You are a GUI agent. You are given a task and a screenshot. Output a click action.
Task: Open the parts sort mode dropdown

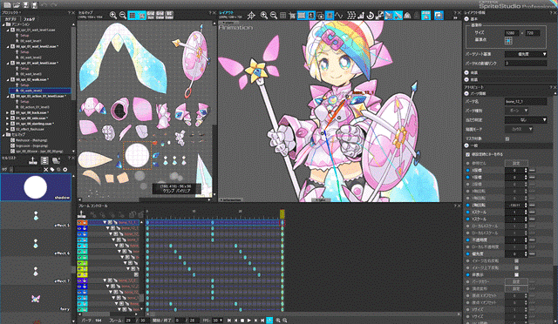click(526, 54)
